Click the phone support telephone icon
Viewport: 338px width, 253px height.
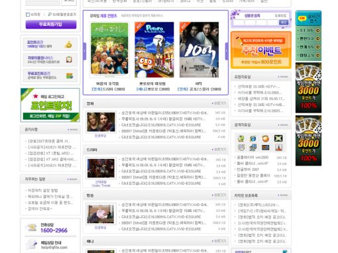(31, 227)
